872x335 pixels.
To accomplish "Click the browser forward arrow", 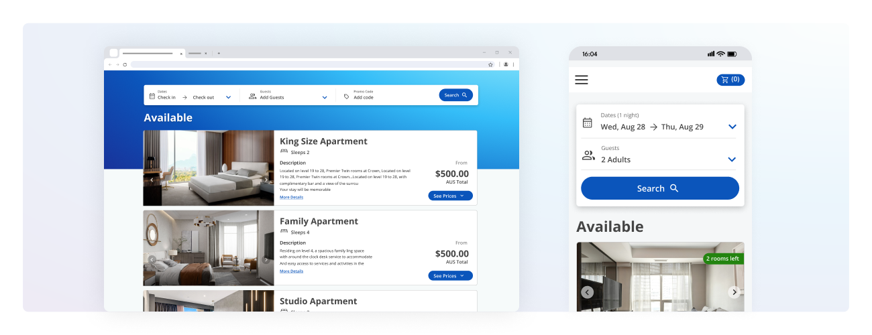I will tap(117, 64).
